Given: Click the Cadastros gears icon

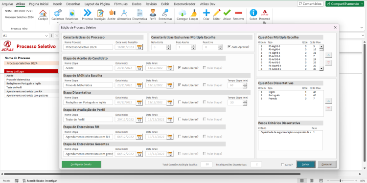Looking at the screenshot, I should tap(58, 13).
